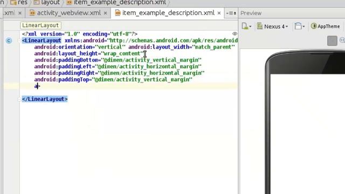Close the activity_webview.xml tab
This screenshot has height=194, width=345.
click(x=106, y=13)
